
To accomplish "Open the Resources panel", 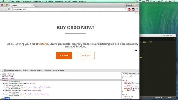I will (x=47, y=71).
